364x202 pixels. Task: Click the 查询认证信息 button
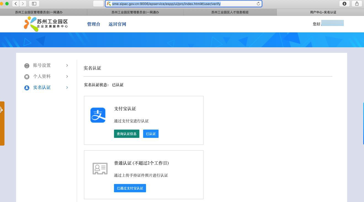point(127,134)
